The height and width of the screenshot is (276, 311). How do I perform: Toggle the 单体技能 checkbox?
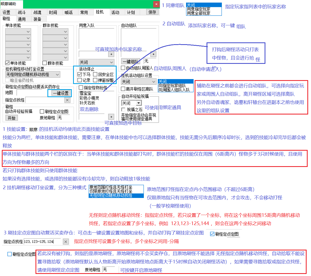[8, 63]
